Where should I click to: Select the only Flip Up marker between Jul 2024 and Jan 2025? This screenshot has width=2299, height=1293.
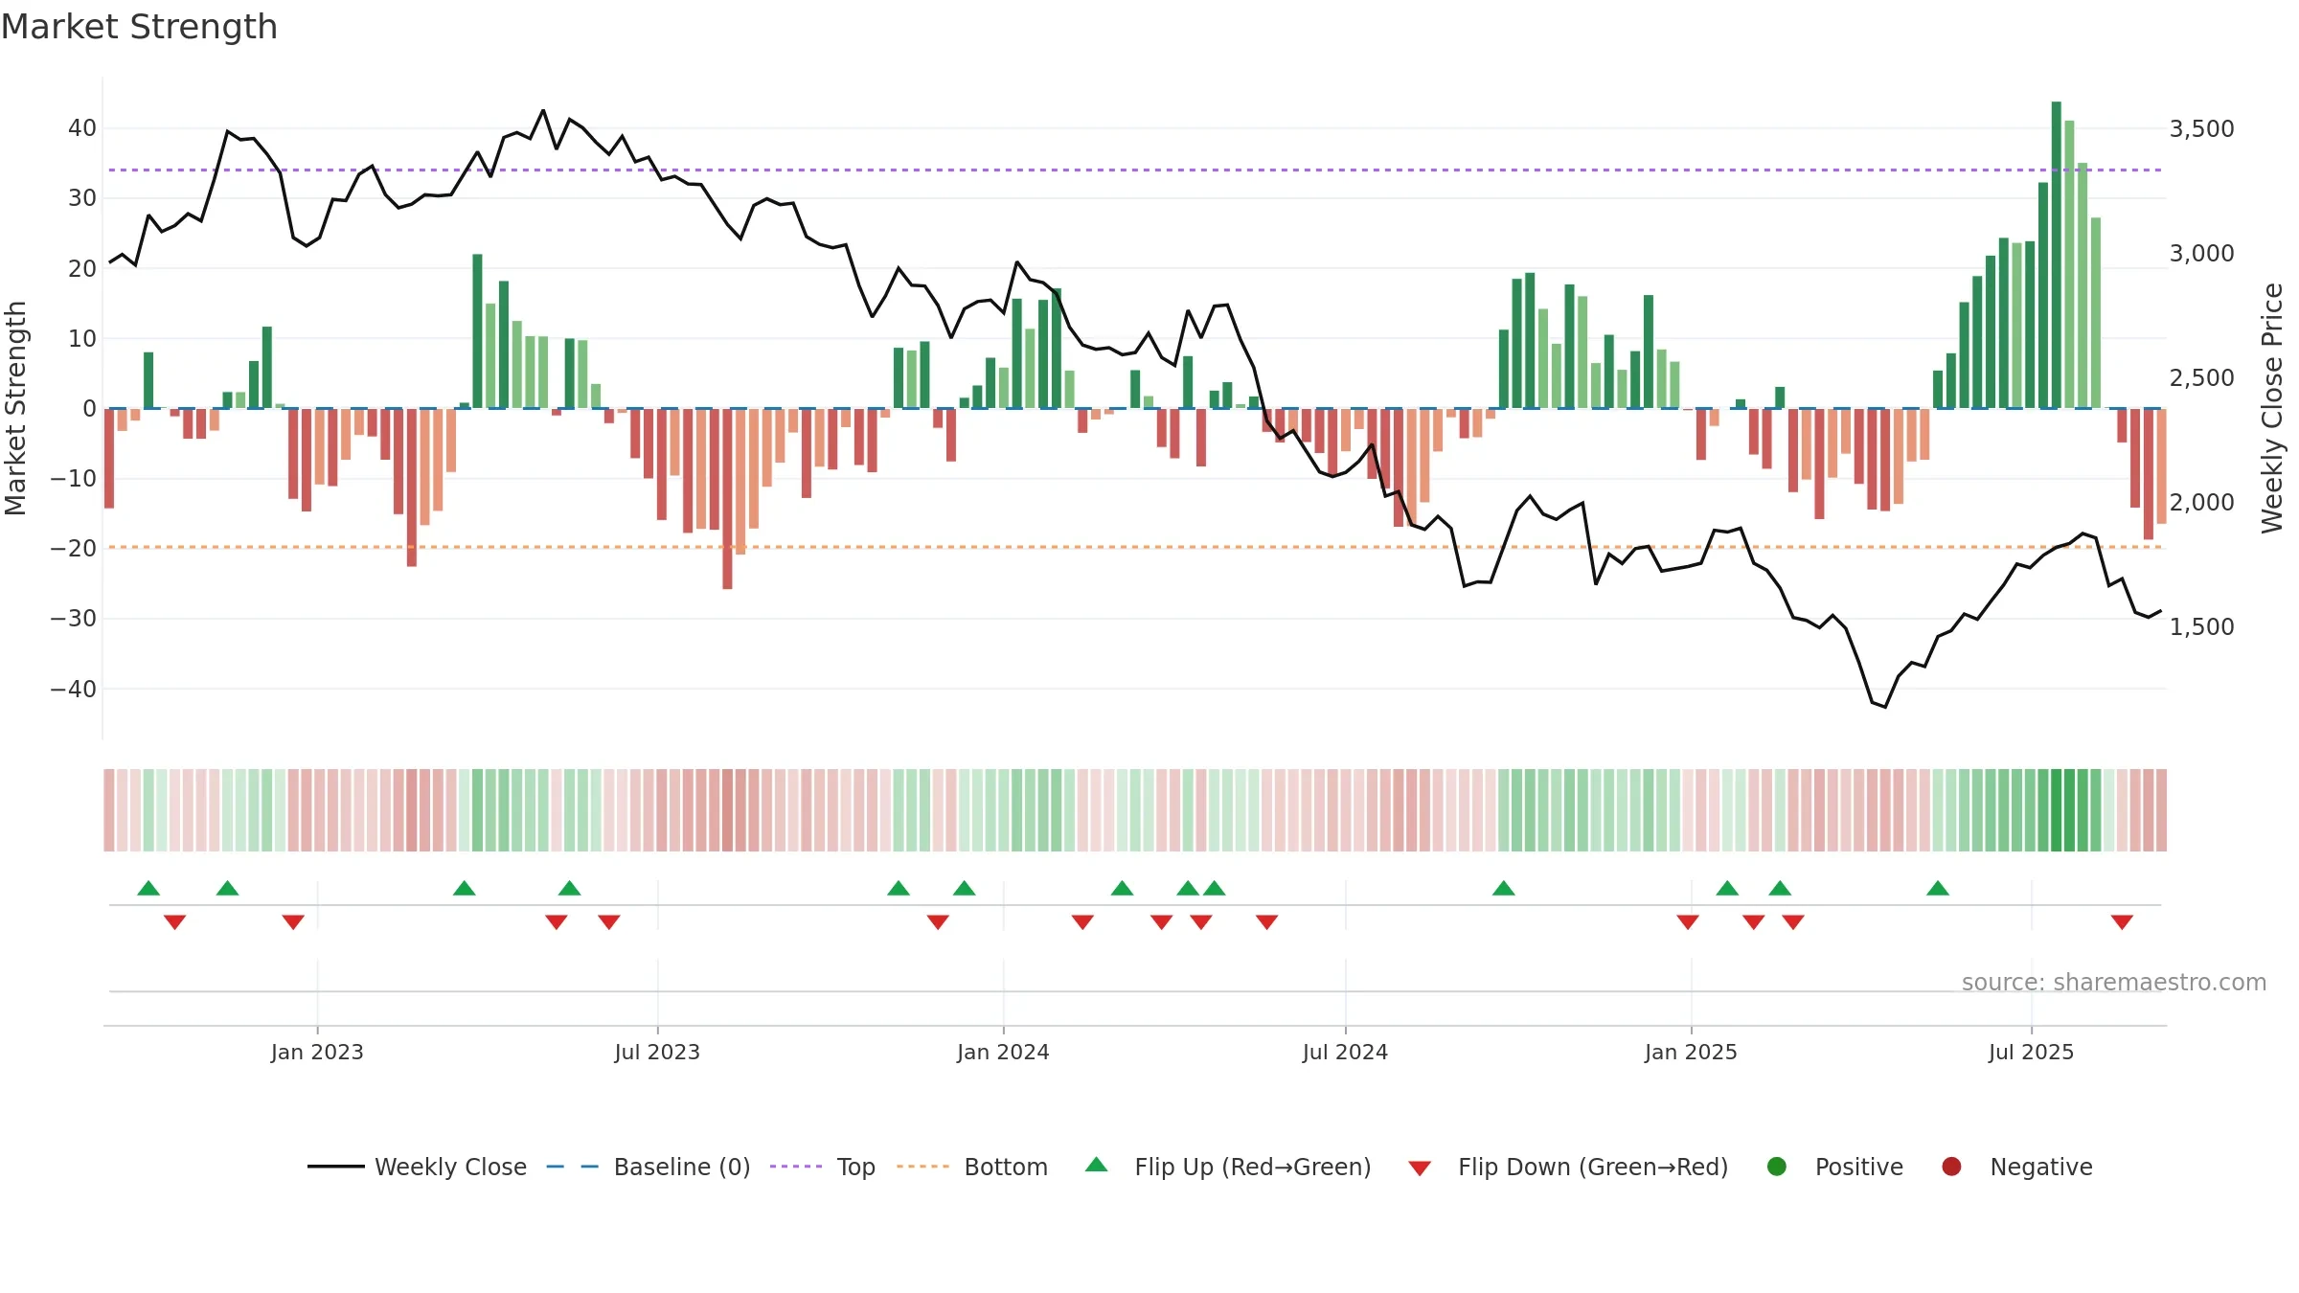[1504, 888]
